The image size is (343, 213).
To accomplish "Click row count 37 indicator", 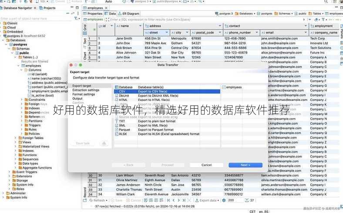I will click(249, 200).
